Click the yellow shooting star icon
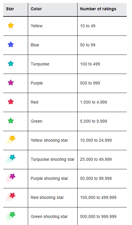 click(x=11, y=140)
